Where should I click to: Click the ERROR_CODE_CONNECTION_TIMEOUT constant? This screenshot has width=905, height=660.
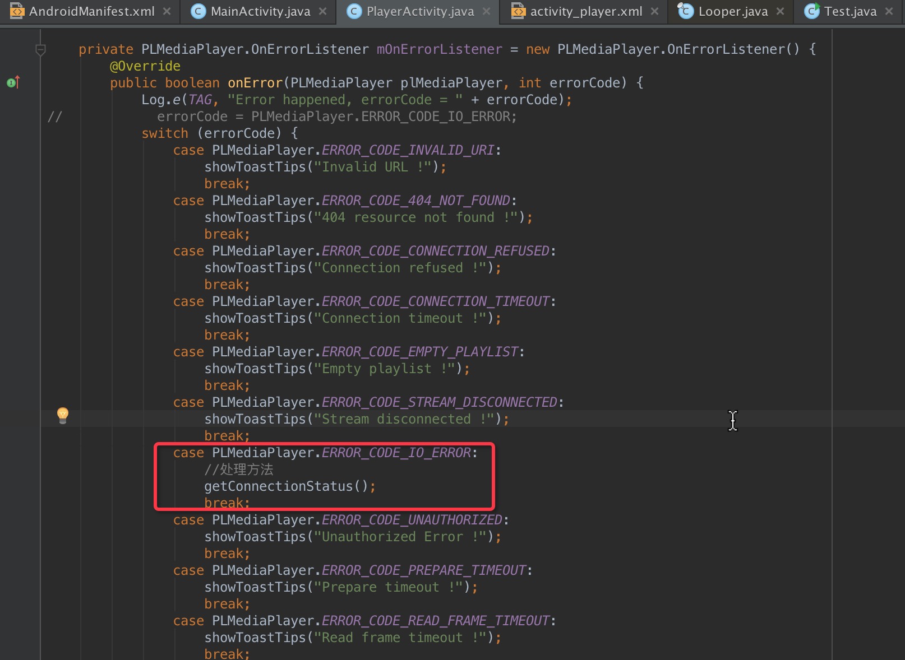[436, 301]
